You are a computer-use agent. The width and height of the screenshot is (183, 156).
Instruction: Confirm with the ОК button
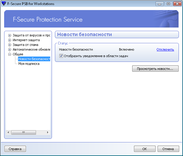click(x=145, y=149)
